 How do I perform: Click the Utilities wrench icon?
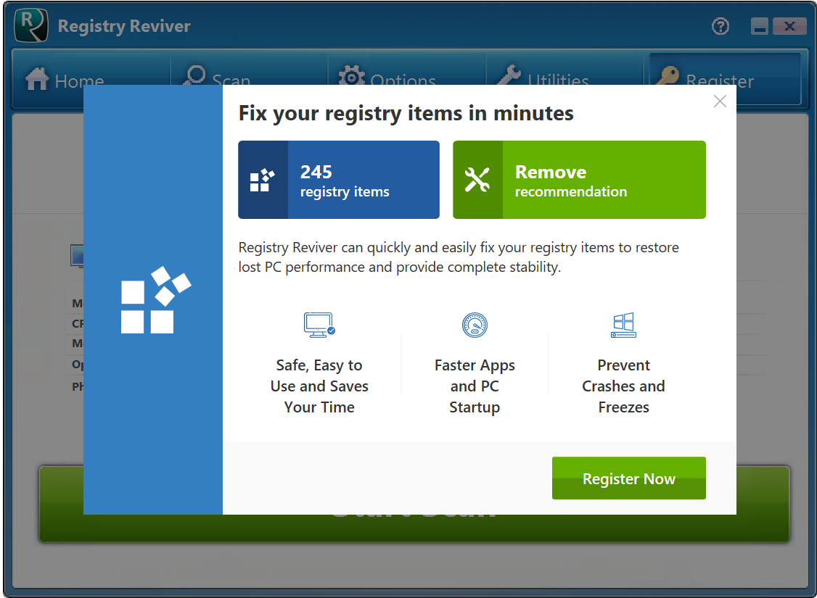tap(509, 75)
